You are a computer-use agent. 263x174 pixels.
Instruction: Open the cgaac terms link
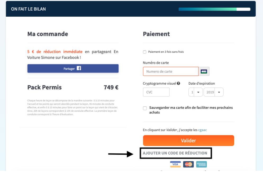coord(202,130)
